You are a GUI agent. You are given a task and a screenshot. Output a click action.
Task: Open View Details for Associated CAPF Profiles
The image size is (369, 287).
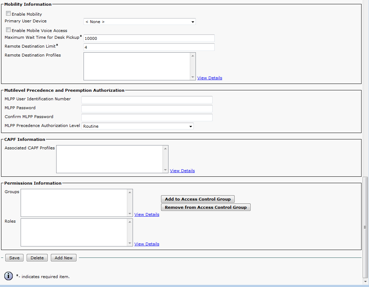(x=182, y=171)
